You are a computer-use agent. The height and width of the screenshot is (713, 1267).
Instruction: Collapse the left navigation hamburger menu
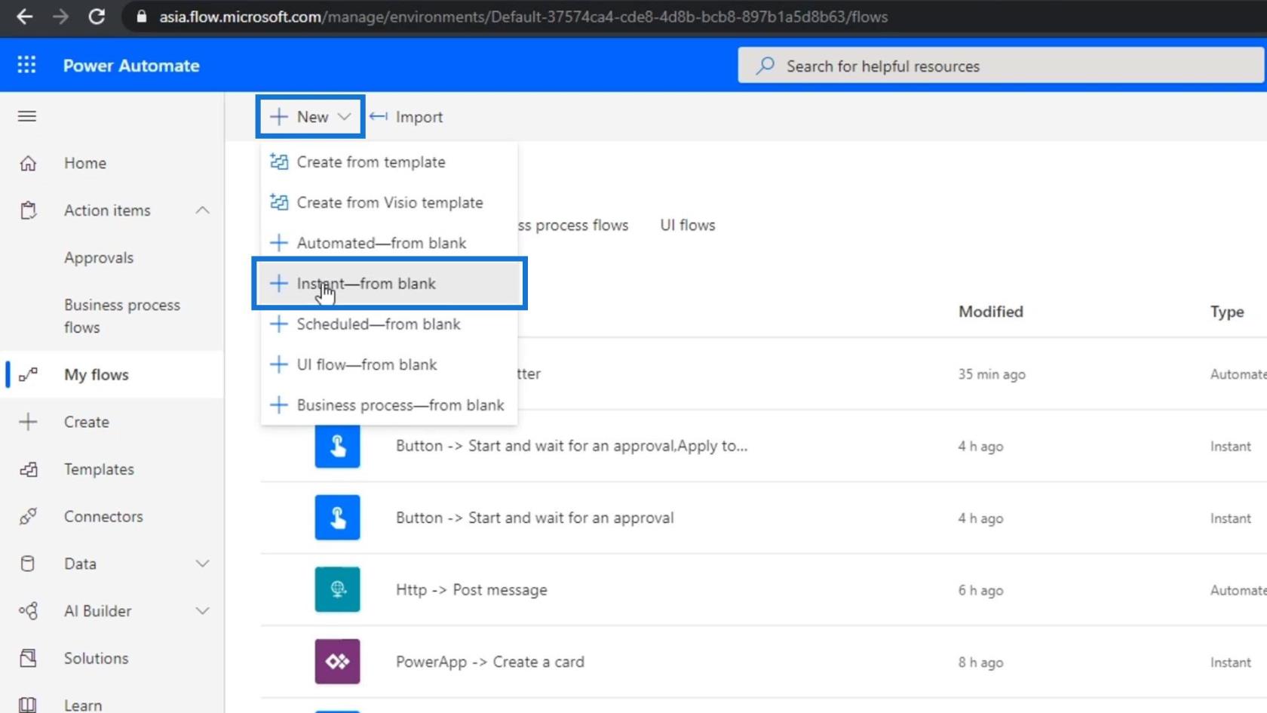tap(27, 116)
